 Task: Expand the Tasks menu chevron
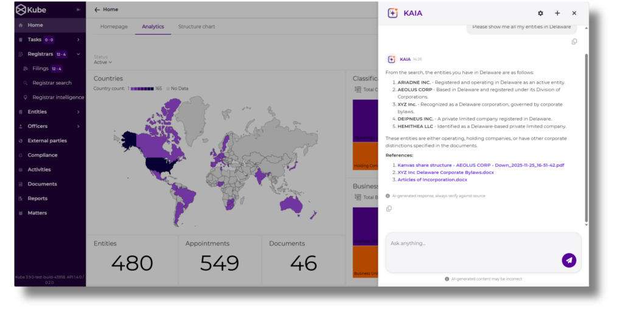[78, 40]
